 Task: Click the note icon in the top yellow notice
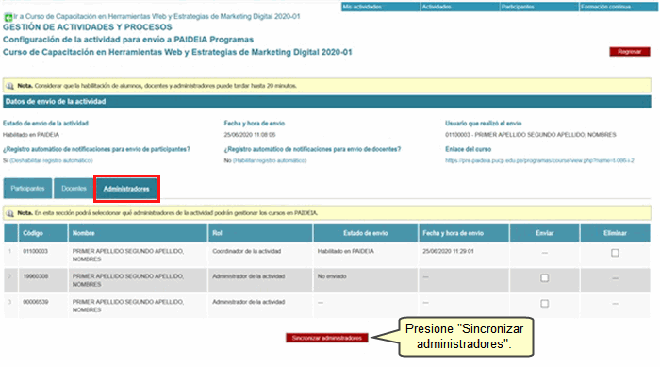(9, 86)
